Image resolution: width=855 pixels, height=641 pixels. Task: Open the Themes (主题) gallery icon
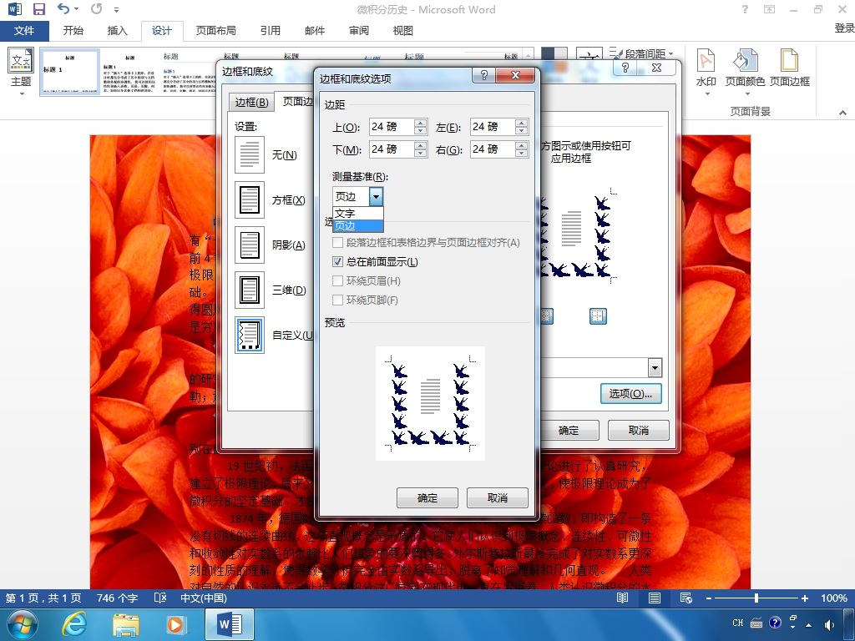coord(21,60)
